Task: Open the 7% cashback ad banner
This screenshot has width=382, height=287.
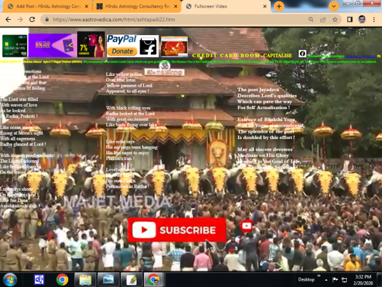Action: (x=91, y=45)
